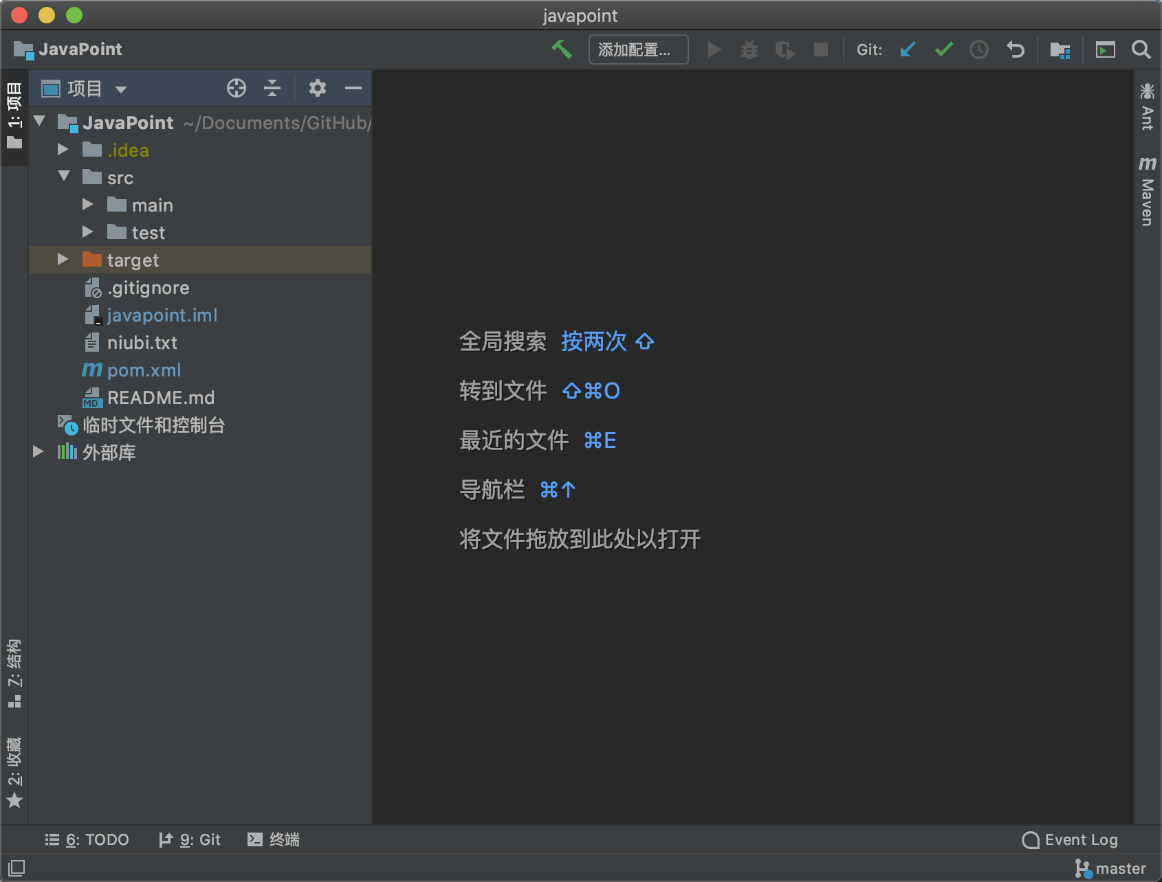Open project panel gear settings
The width and height of the screenshot is (1162, 882).
pos(317,88)
